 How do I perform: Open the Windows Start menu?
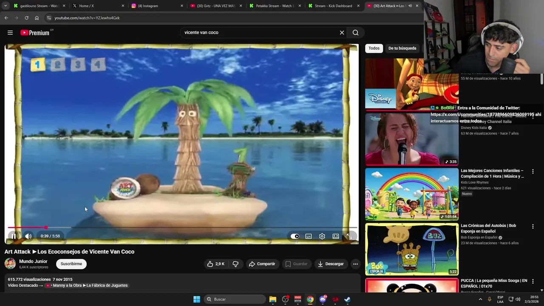[x=196, y=299]
